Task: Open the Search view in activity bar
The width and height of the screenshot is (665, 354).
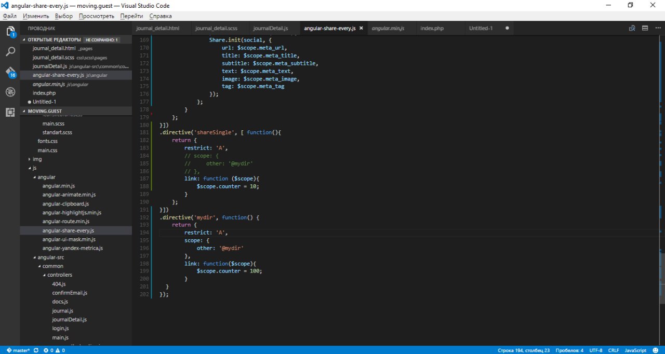Action: pyautogui.click(x=10, y=51)
